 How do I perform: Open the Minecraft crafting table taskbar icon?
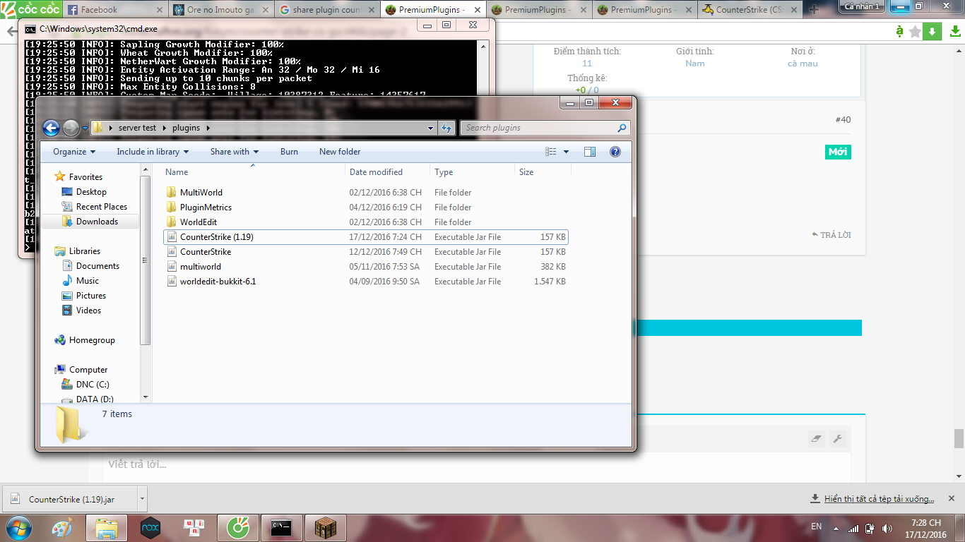tap(326, 527)
